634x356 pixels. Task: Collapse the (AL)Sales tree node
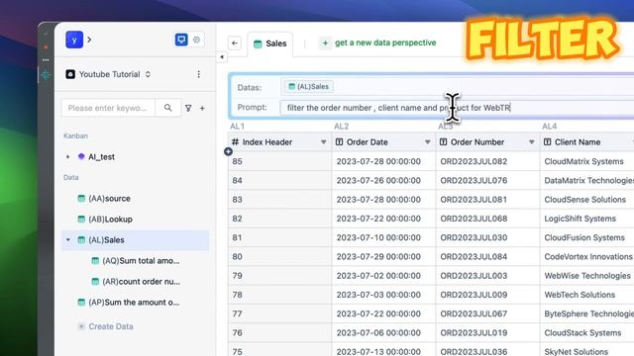tap(68, 239)
